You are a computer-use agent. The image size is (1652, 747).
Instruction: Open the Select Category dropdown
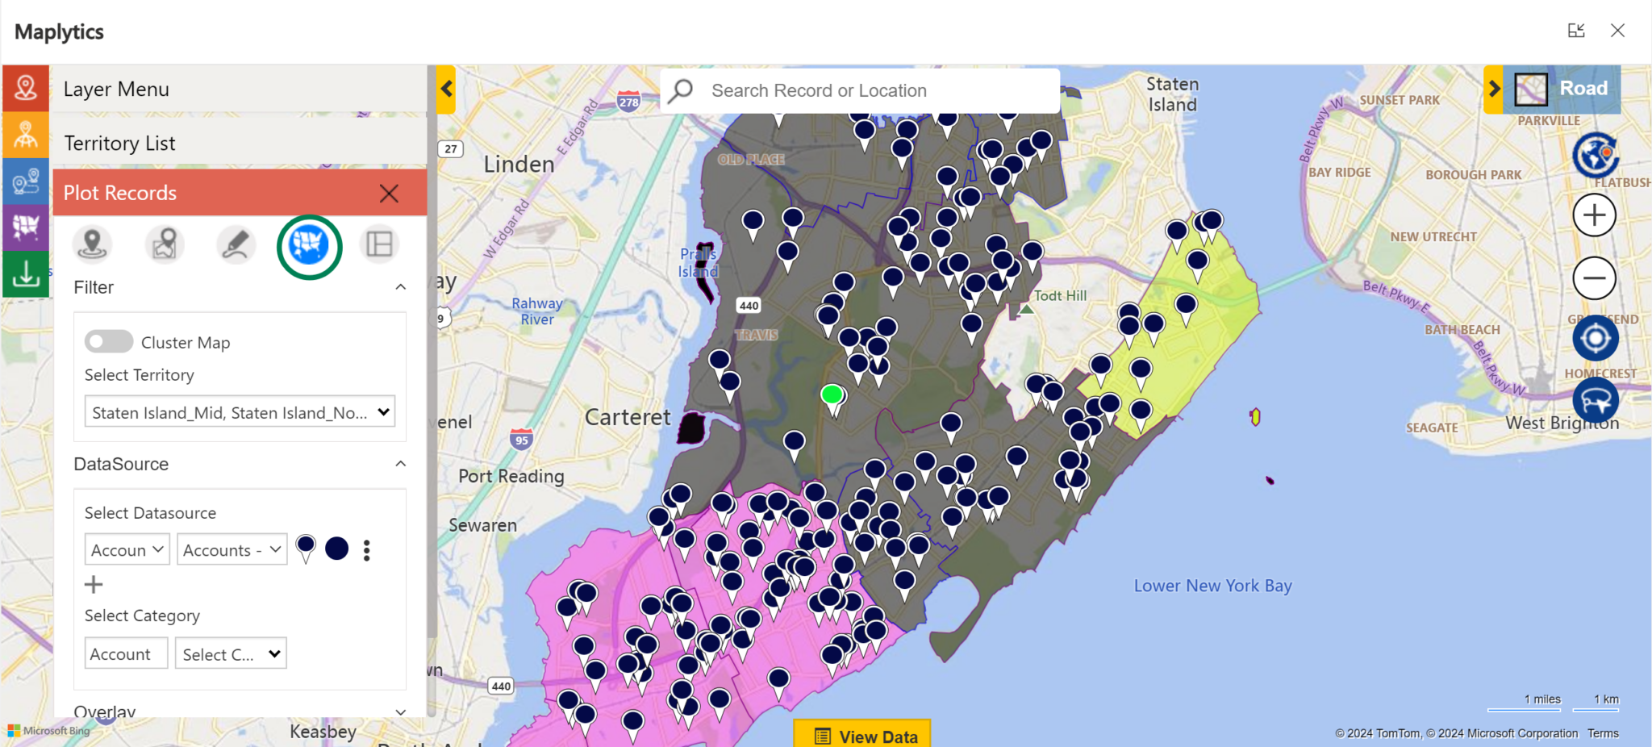click(230, 653)
